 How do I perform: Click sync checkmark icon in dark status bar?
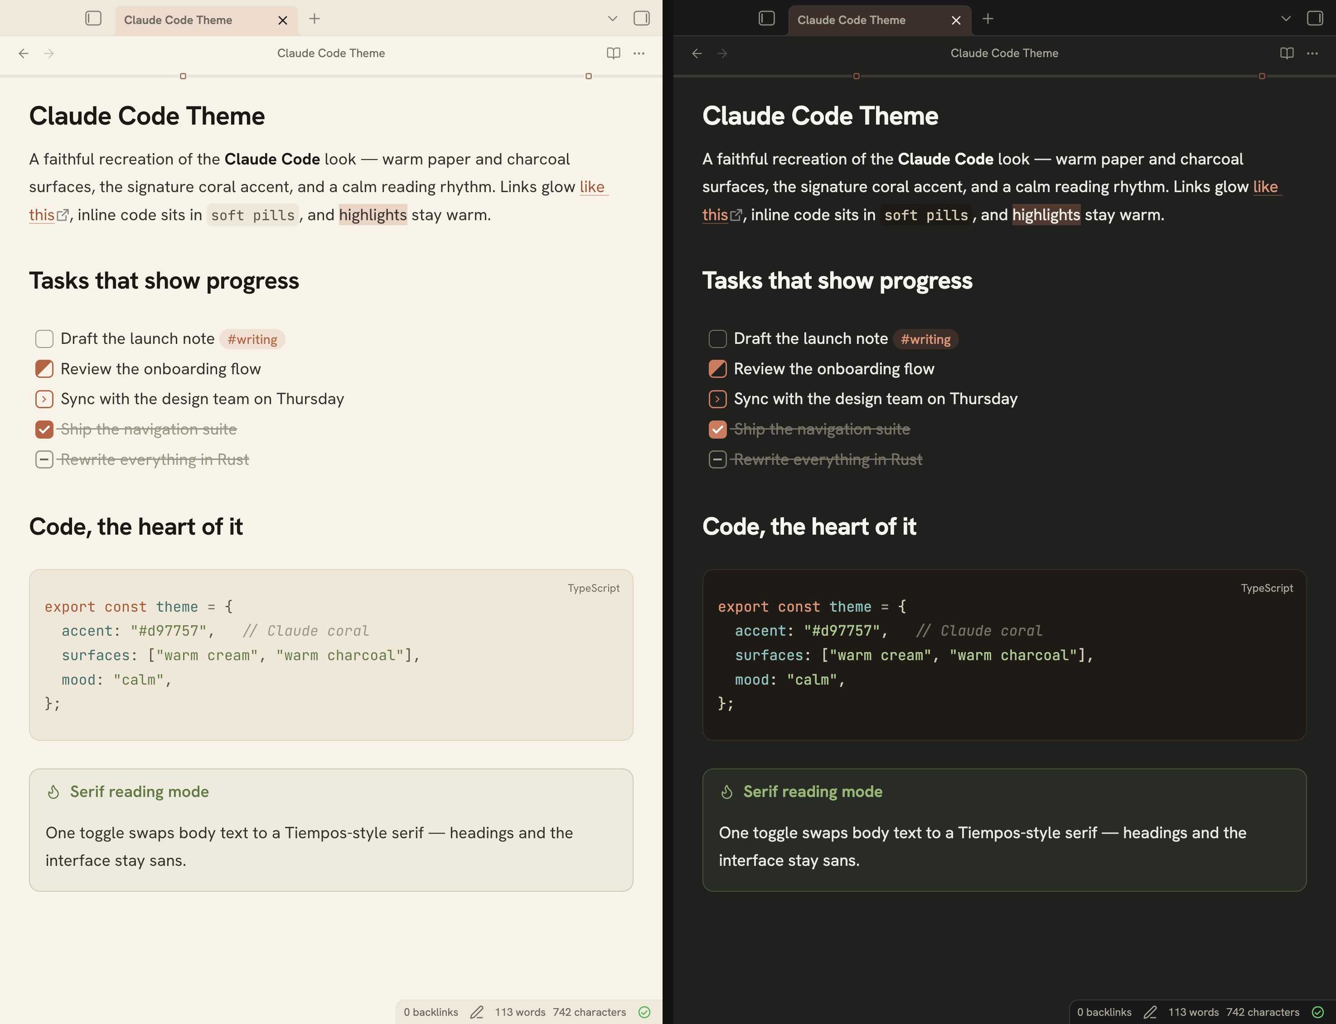point(1318,1012)
